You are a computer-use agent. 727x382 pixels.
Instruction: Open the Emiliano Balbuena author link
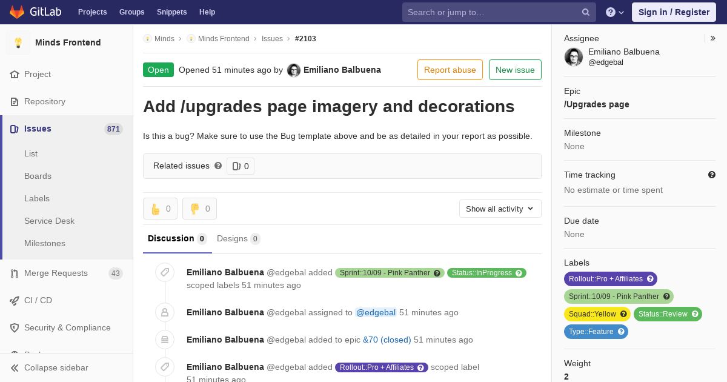(x=342, y=70)
